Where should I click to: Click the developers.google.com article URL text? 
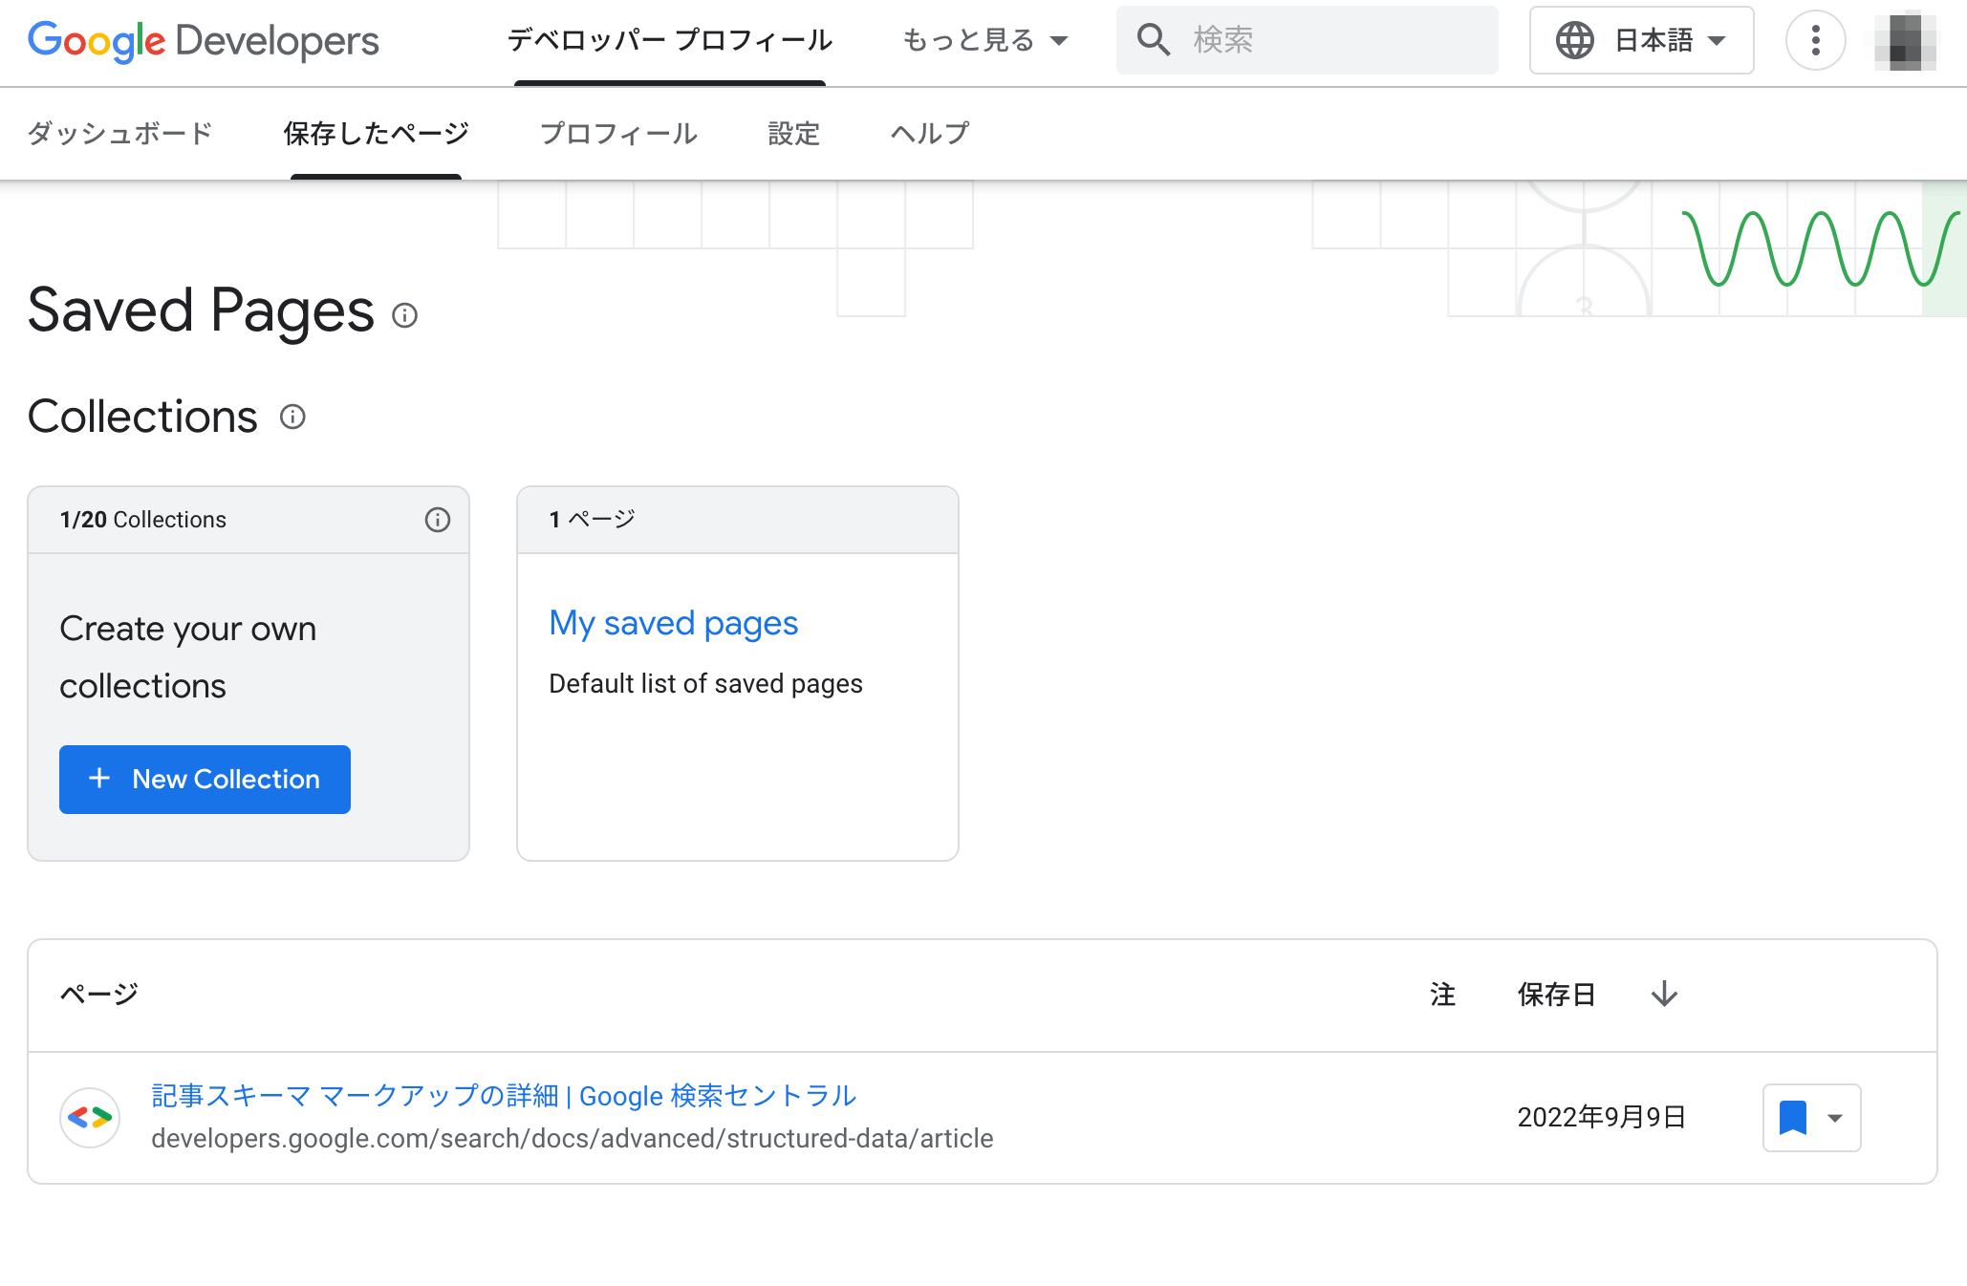tap(573, 1139)
